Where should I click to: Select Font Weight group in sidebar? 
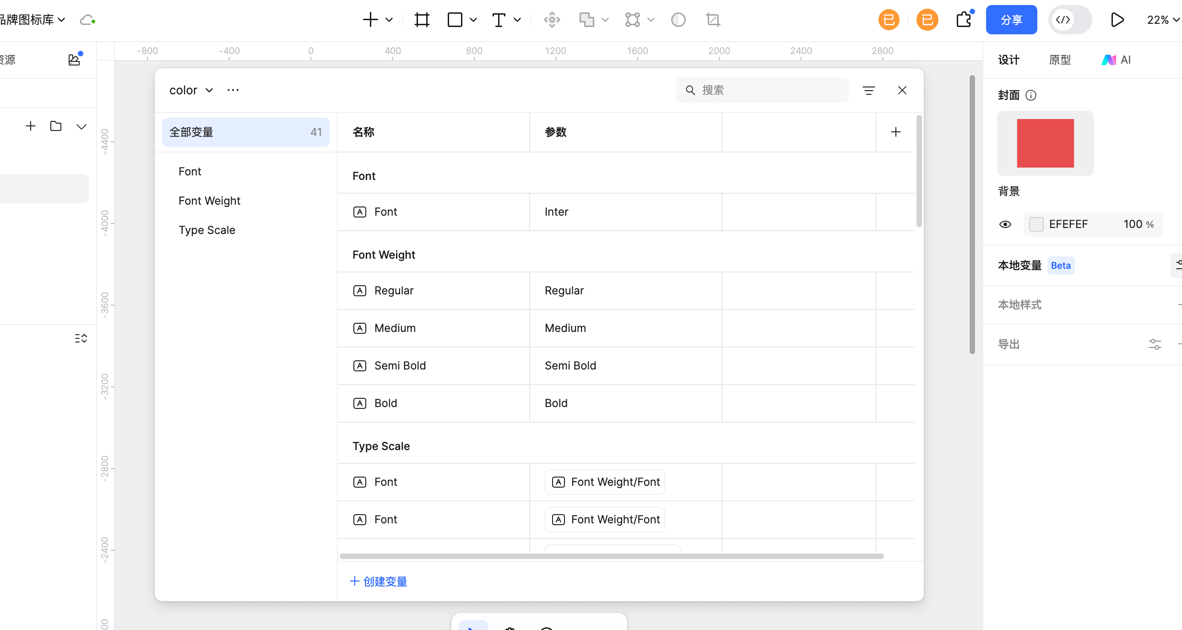209,201
